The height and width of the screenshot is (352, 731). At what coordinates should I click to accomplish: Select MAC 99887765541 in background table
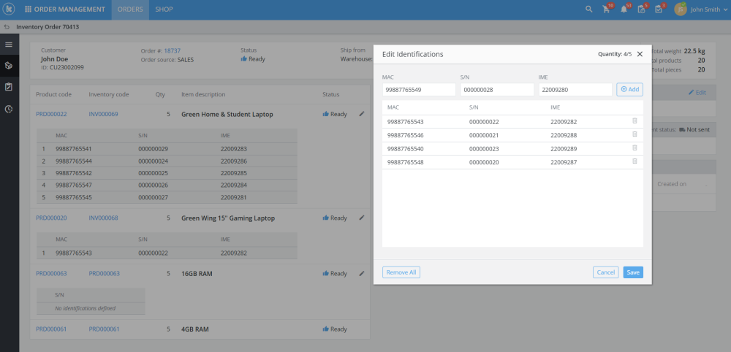74,150
